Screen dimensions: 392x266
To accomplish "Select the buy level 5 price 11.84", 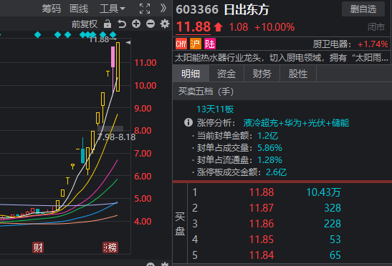I will pyautogui.click(x=262, y=255).
